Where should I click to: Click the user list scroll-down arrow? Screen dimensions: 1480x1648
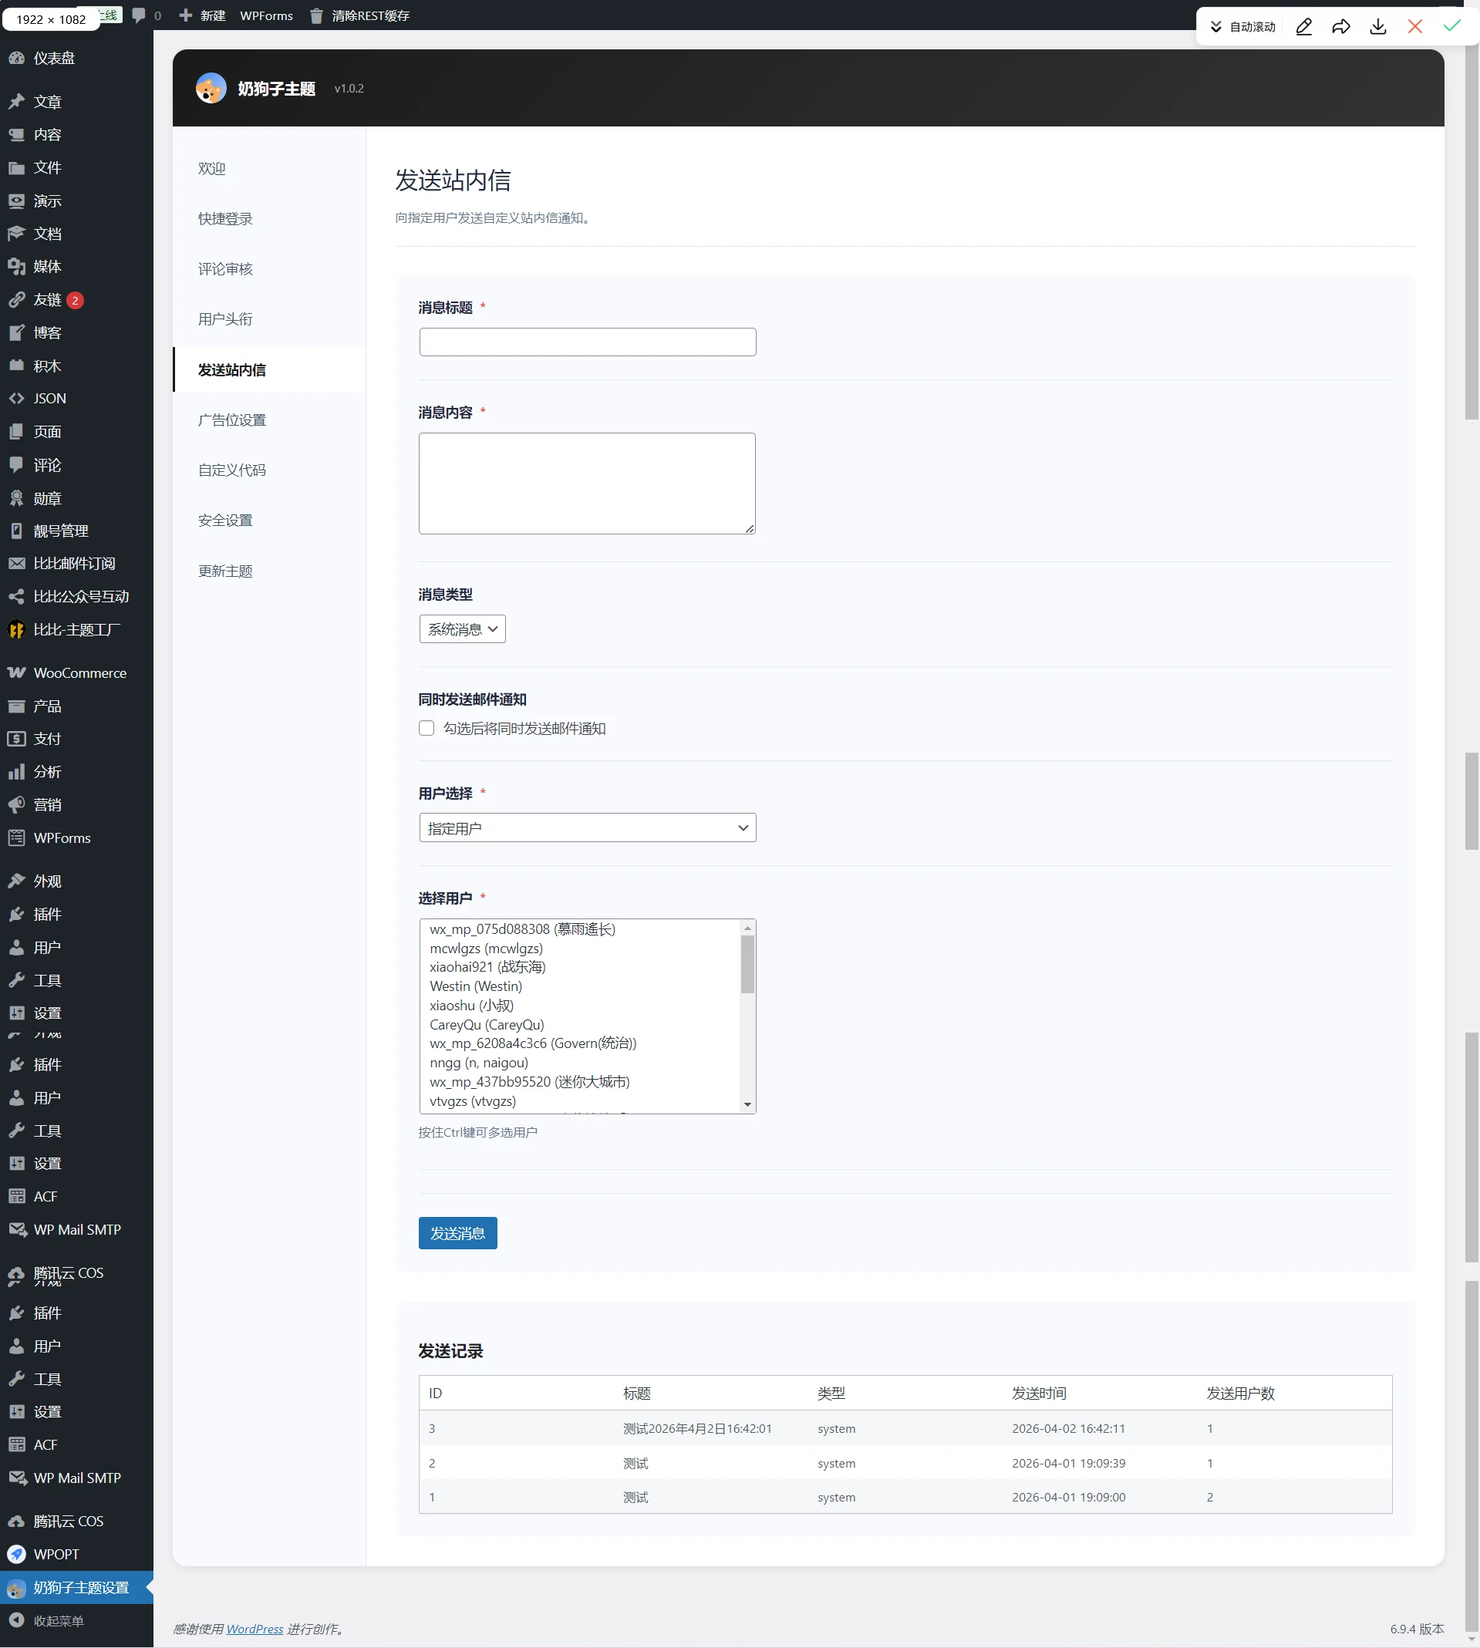747,1105
